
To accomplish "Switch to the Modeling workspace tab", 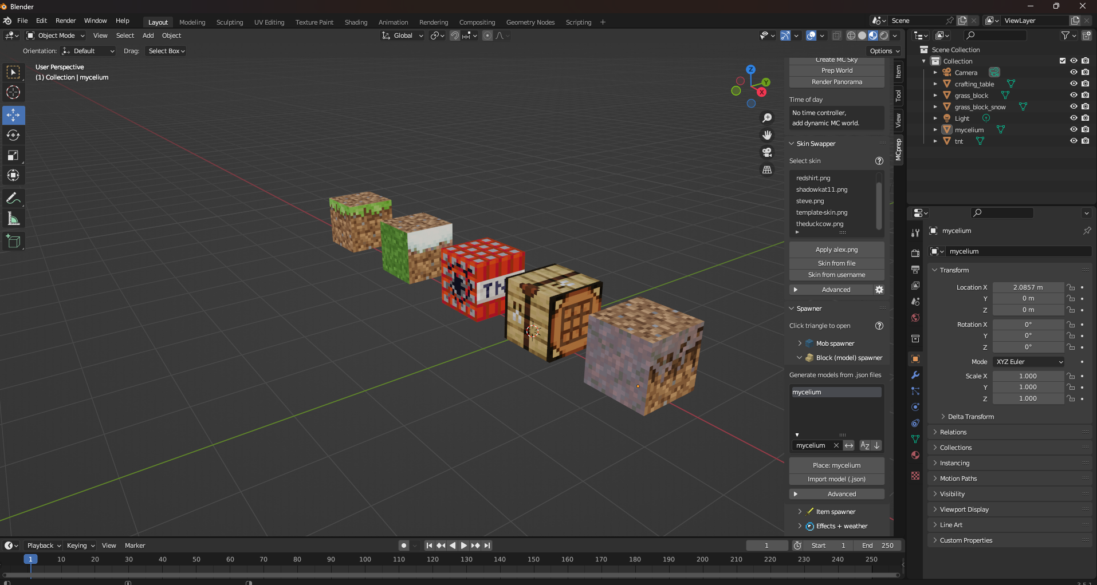I will [x=192, y=22].
